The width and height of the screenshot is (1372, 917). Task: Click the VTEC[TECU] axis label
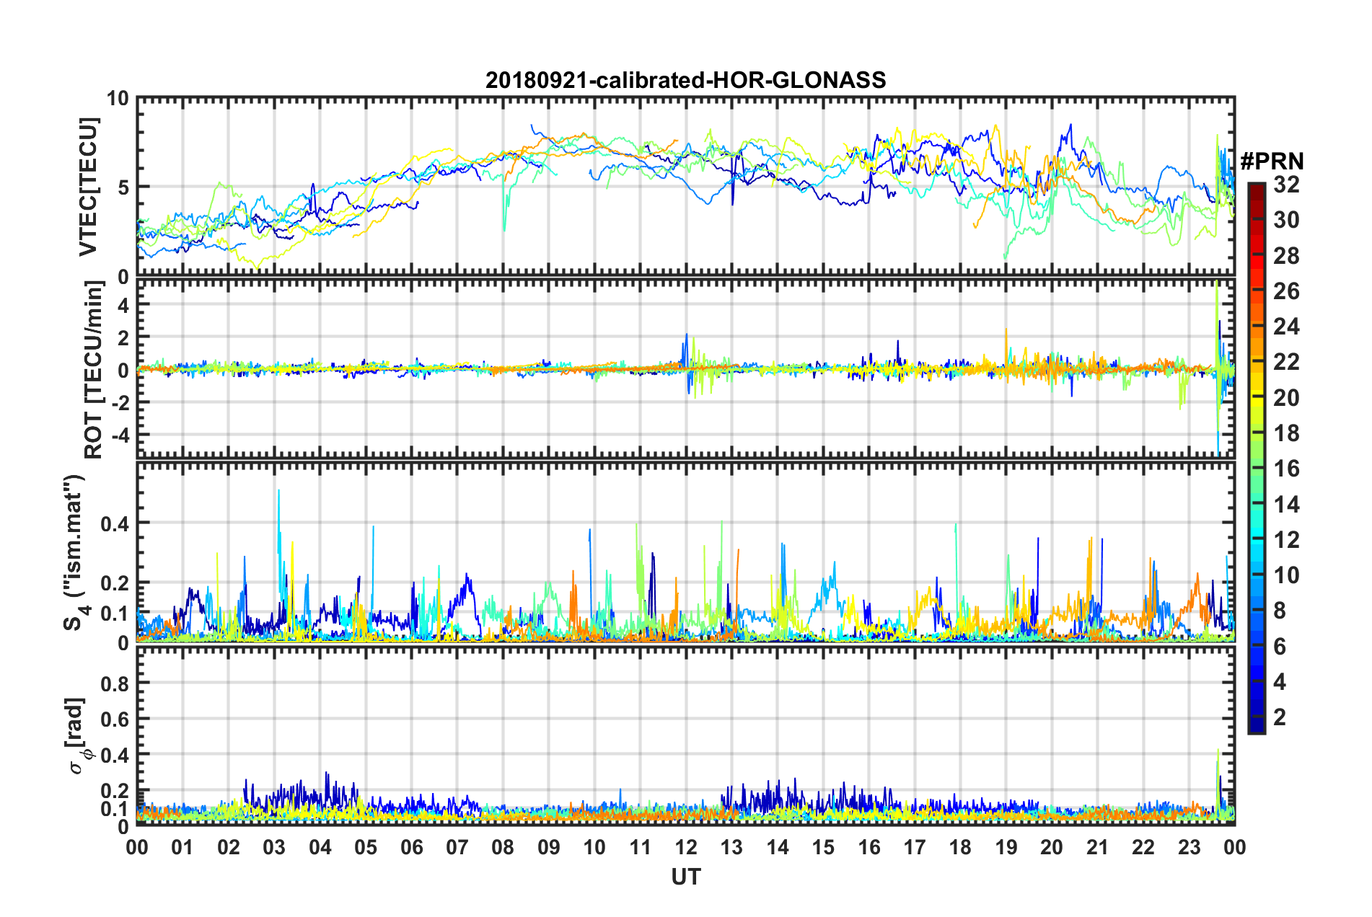point(88,187)
